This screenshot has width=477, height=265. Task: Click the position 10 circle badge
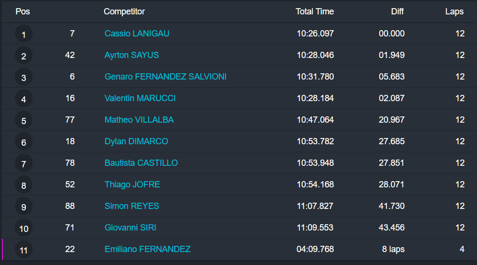pos(24,228)
